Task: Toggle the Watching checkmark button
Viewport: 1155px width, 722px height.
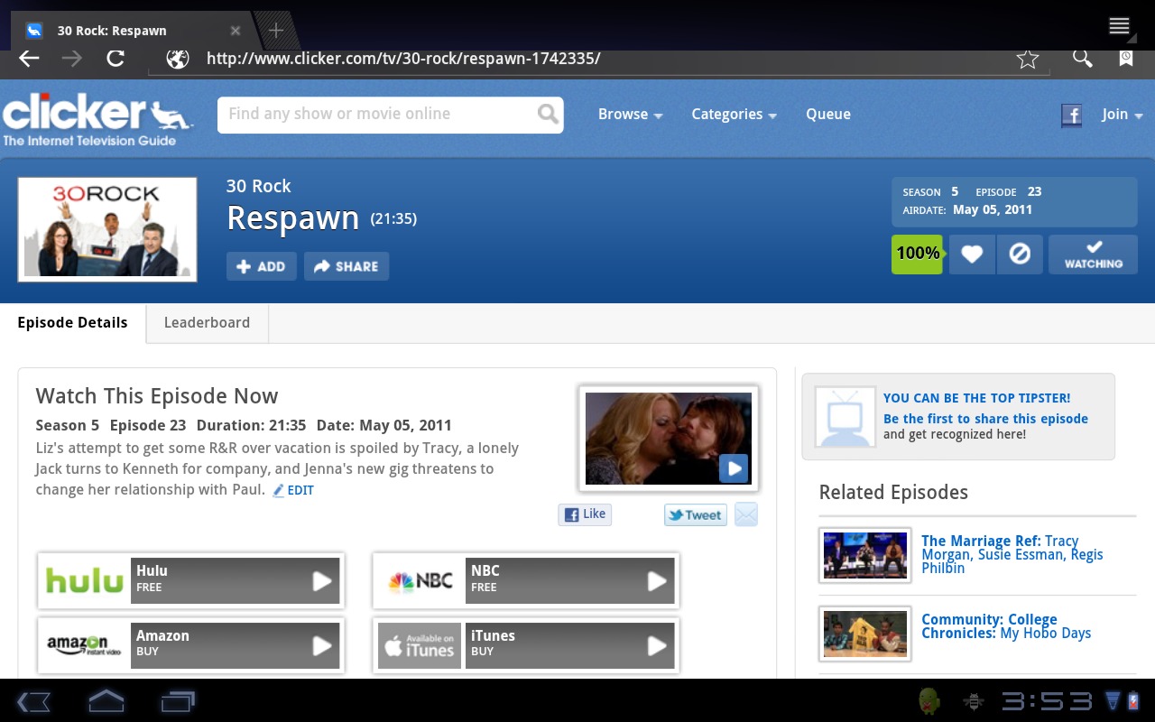Action: pos(1093,255)
